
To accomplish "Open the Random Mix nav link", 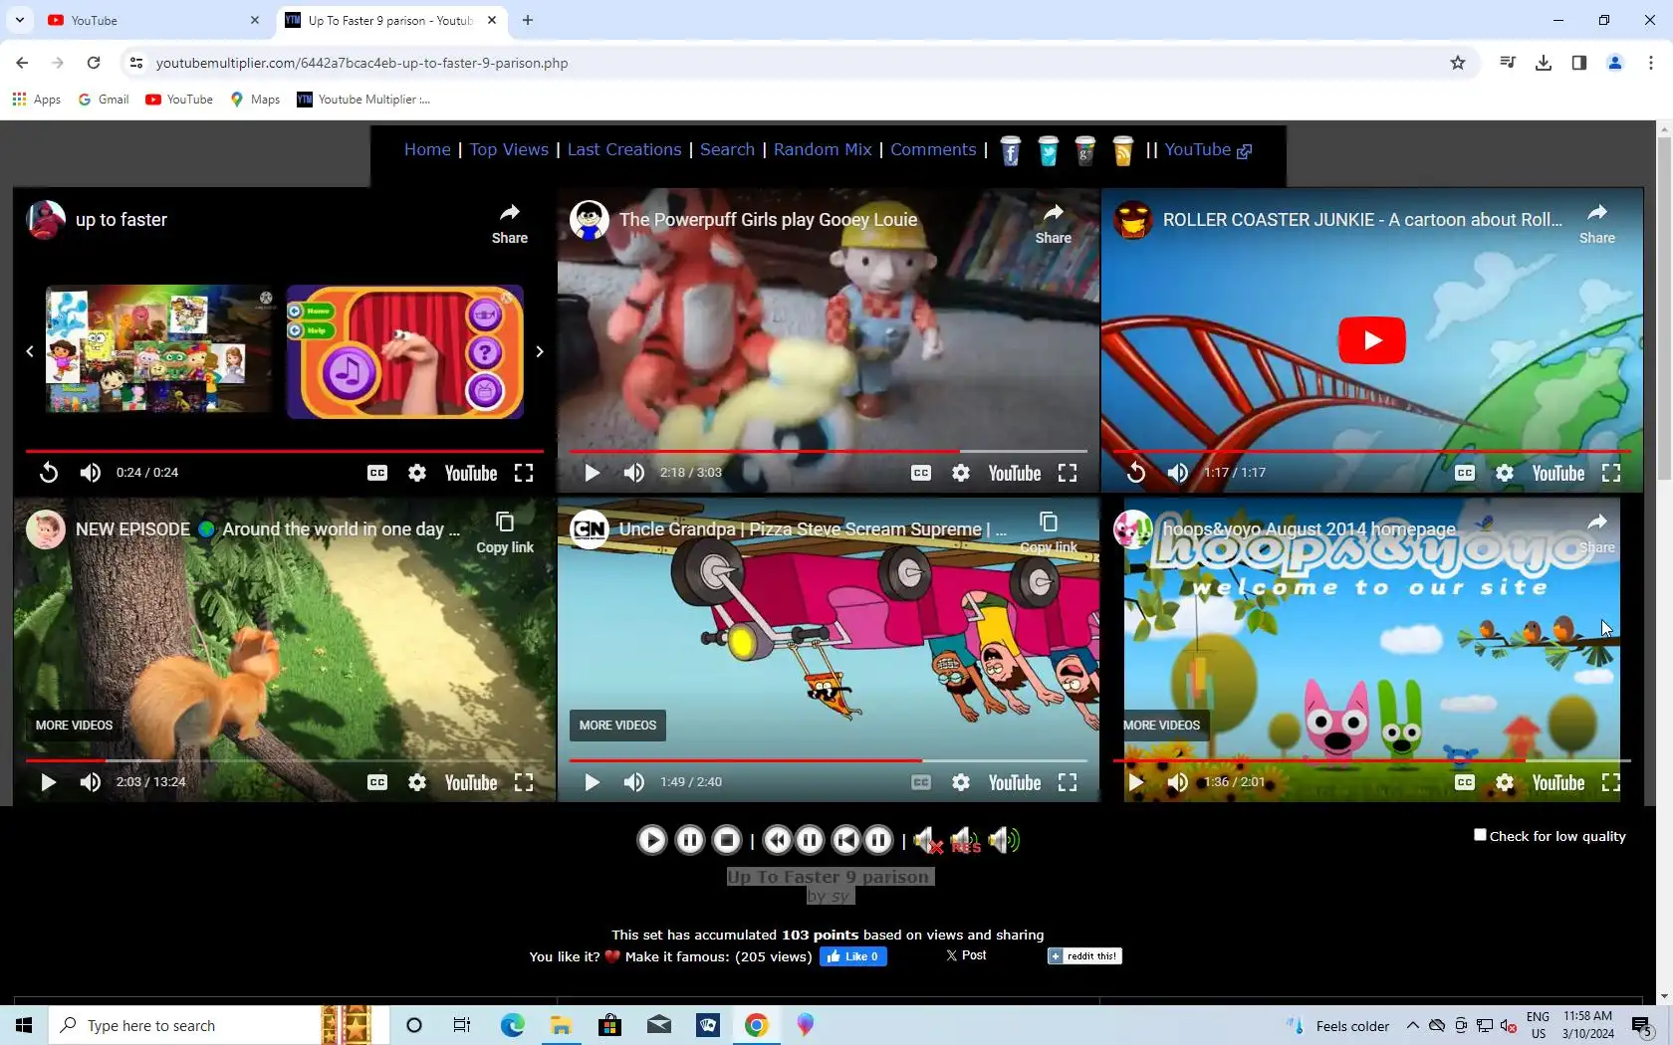I will 823,149.
